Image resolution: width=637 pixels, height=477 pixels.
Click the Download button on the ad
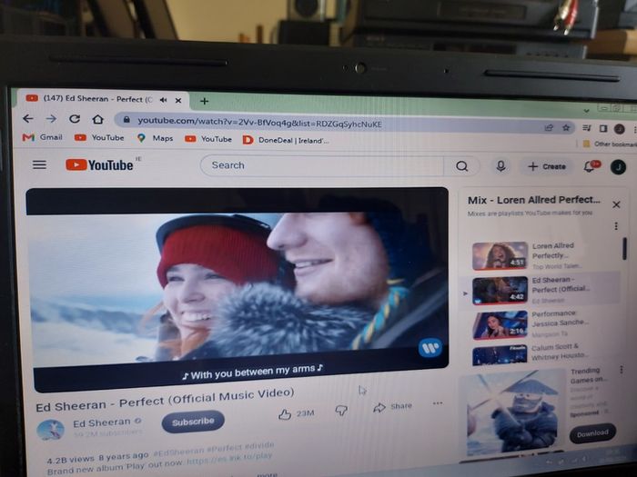pos(592,433)
